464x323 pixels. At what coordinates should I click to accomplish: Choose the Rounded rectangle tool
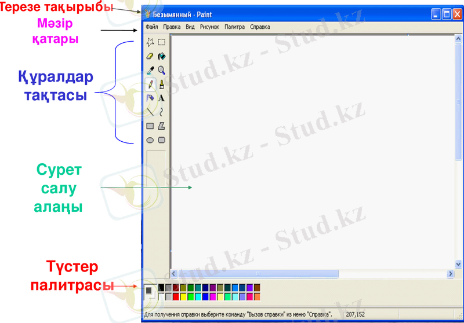[162, 140]
